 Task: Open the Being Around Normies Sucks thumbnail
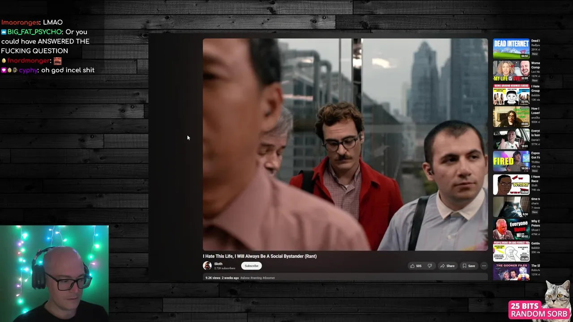511,94
